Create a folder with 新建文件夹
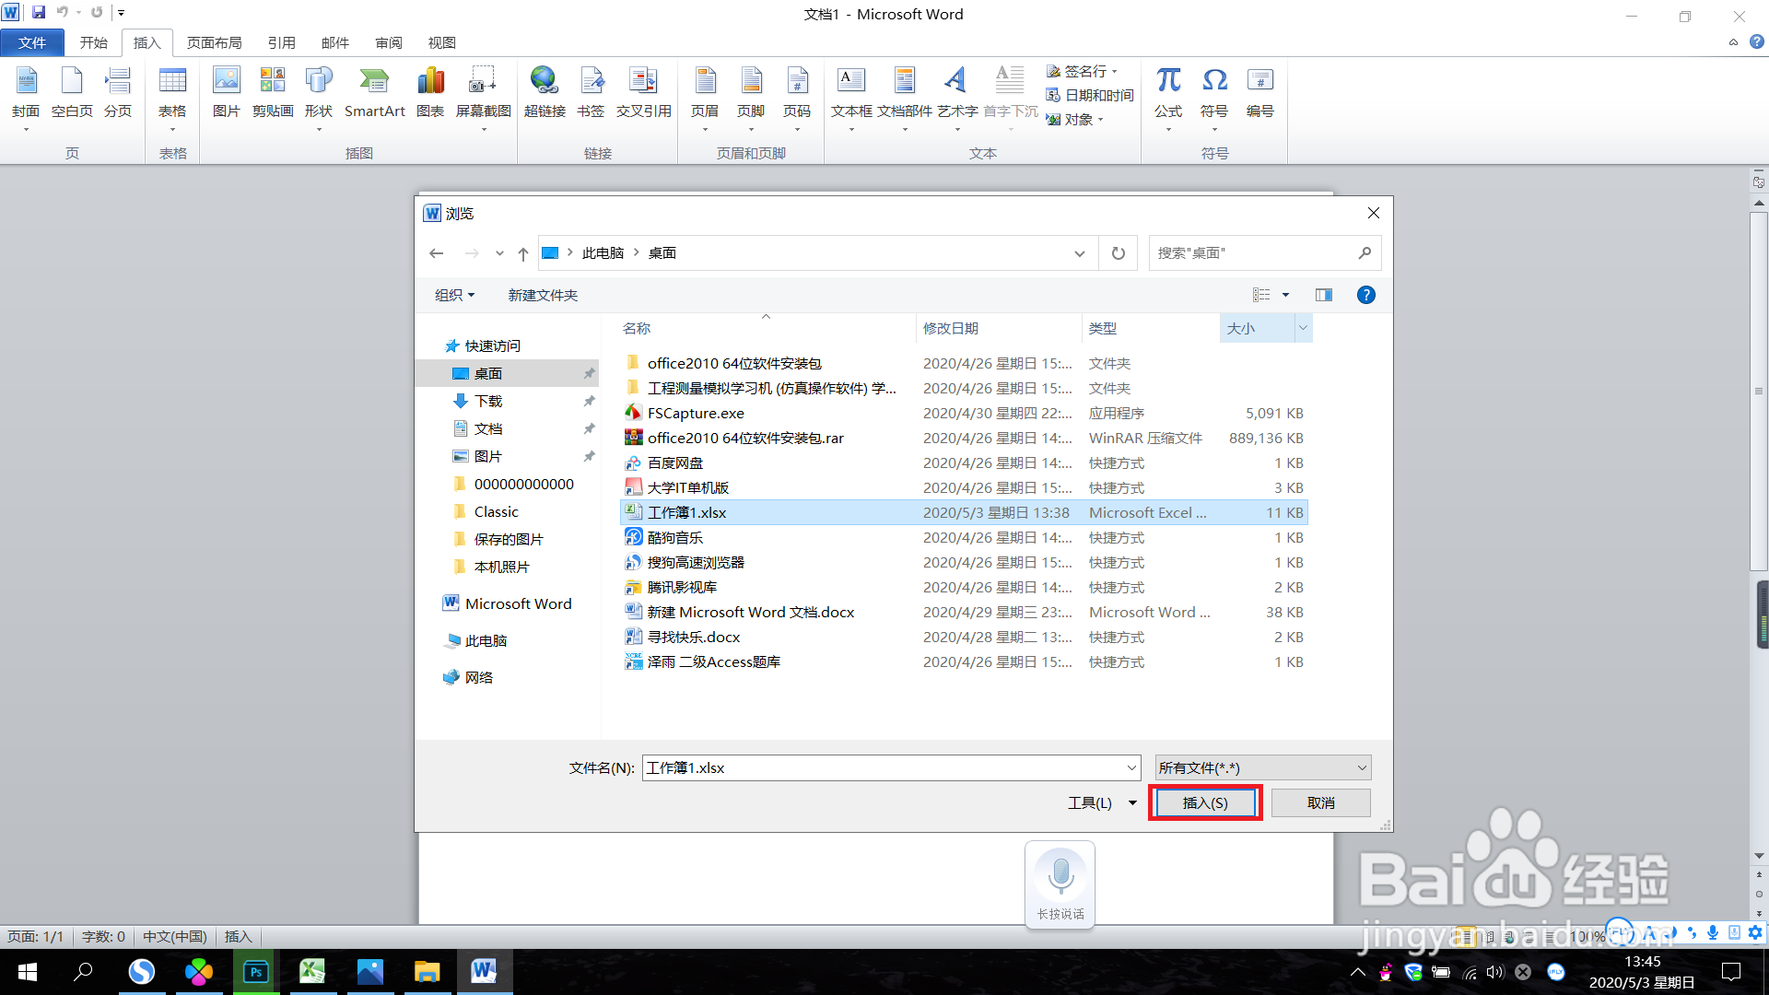1769x995 pixels. point(543,294)
